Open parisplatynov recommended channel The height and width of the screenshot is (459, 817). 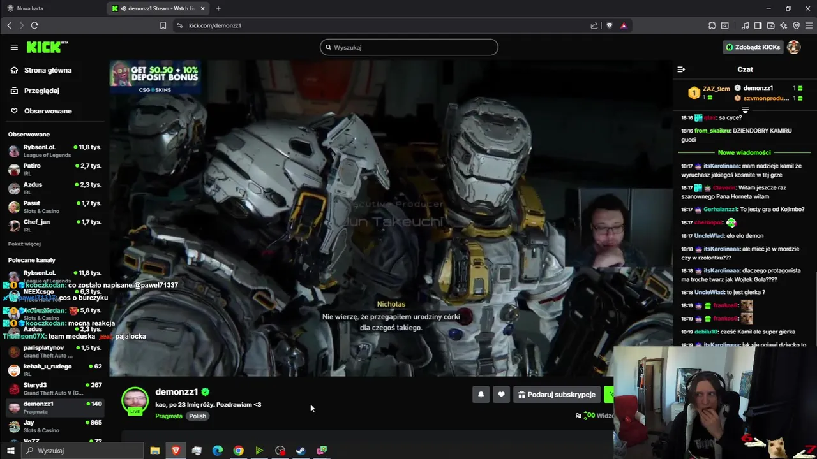(54, 351)
